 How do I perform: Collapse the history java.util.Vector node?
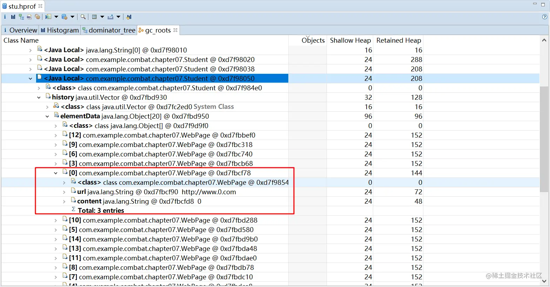click(39, 98)
